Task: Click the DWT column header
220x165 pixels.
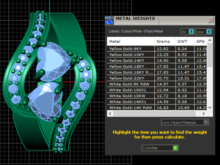Action: 185,41
